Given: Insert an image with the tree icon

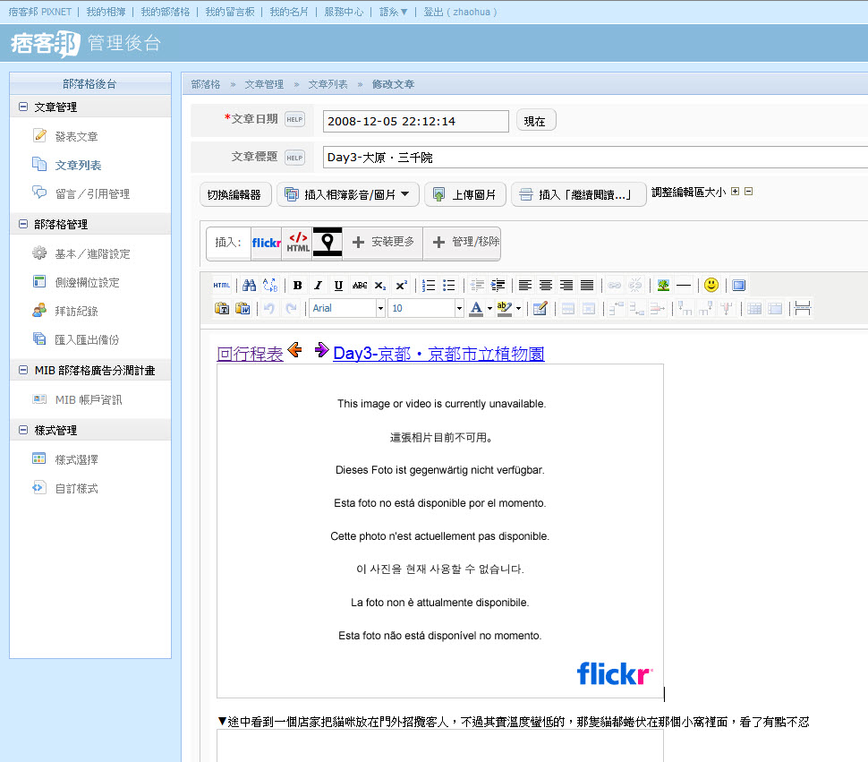Looking at the screenshot, I should [663, 286].
